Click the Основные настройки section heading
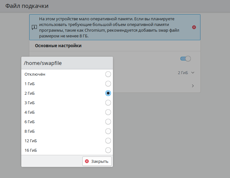 [x=58, y=46]
